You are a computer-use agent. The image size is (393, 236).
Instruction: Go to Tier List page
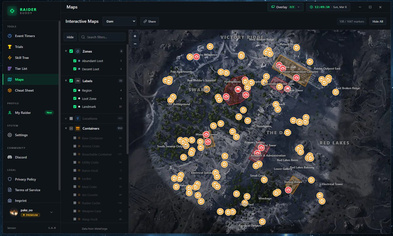point(31,69)
